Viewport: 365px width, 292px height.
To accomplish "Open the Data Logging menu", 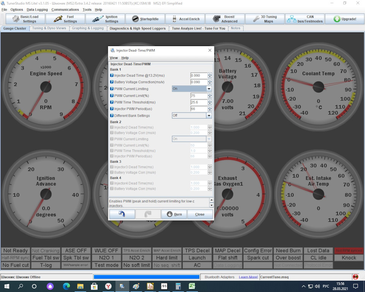I will (37, 10).
